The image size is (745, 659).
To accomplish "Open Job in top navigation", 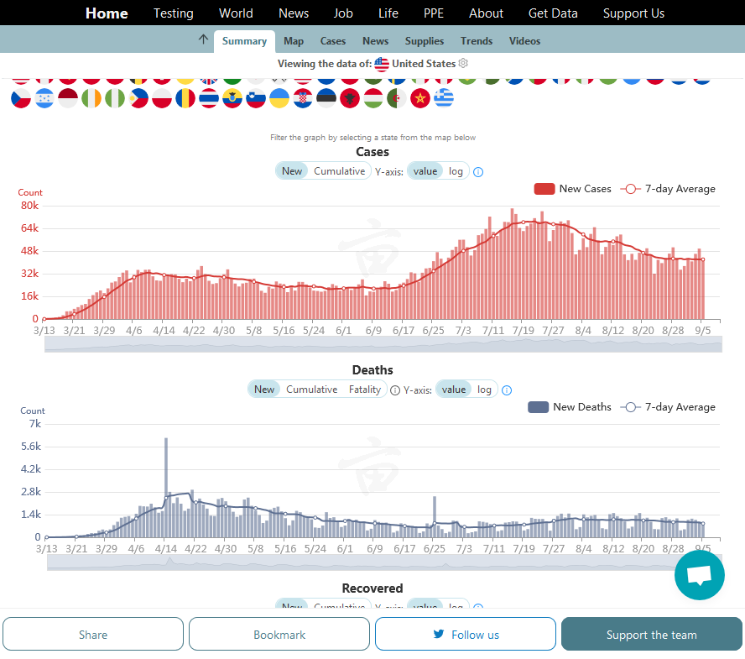I will (x=343, y=13).
